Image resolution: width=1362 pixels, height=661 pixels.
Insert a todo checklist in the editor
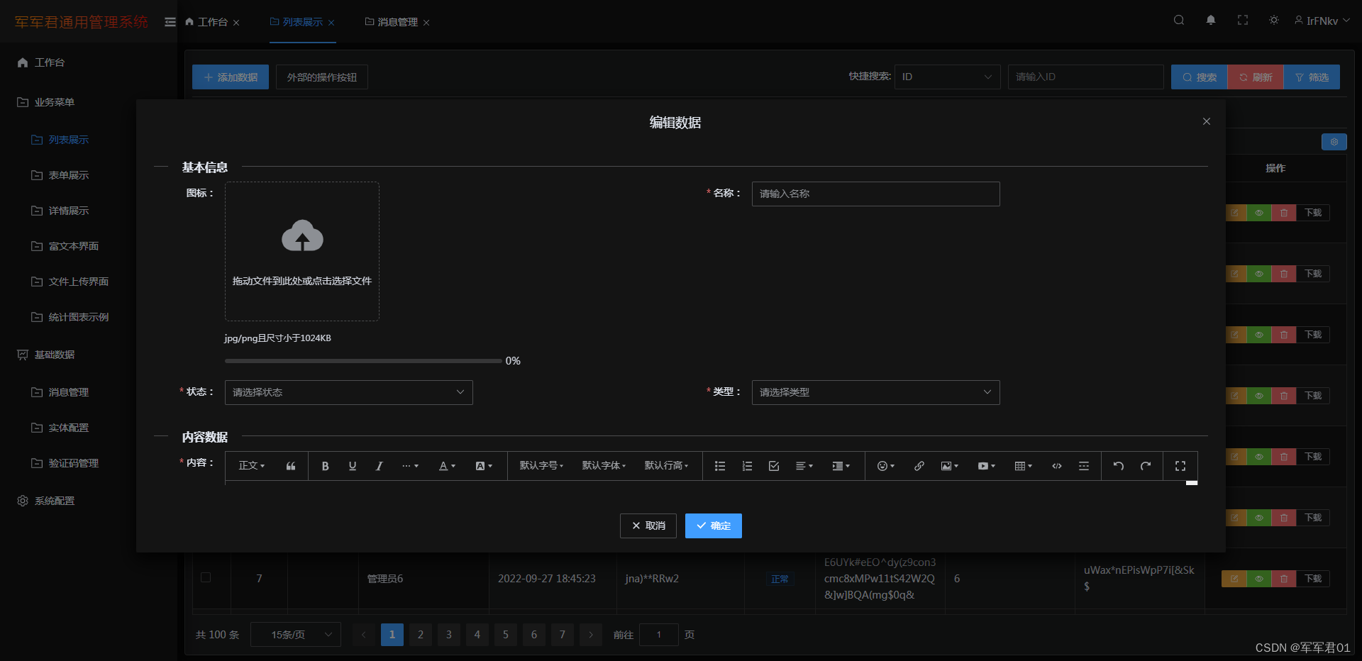tap(774, 466)
